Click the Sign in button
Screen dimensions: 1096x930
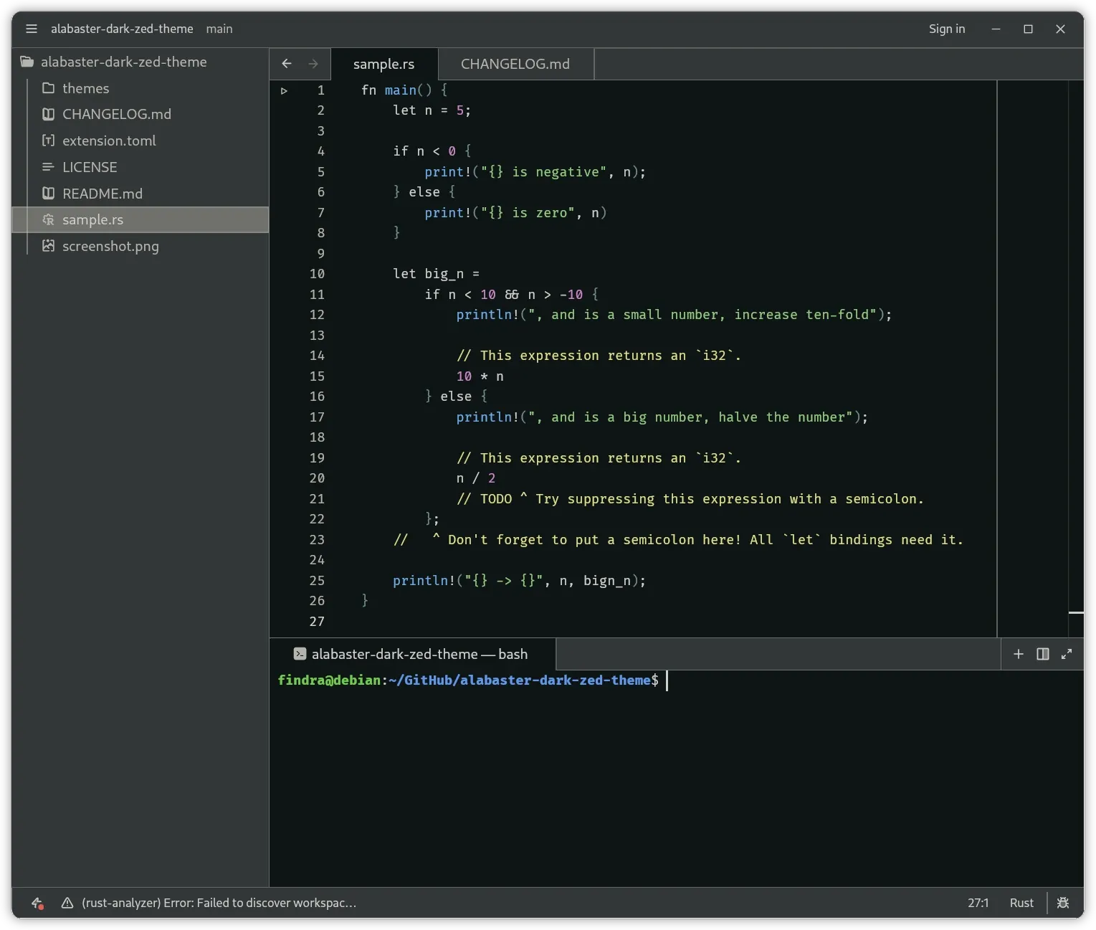[947, 29]
